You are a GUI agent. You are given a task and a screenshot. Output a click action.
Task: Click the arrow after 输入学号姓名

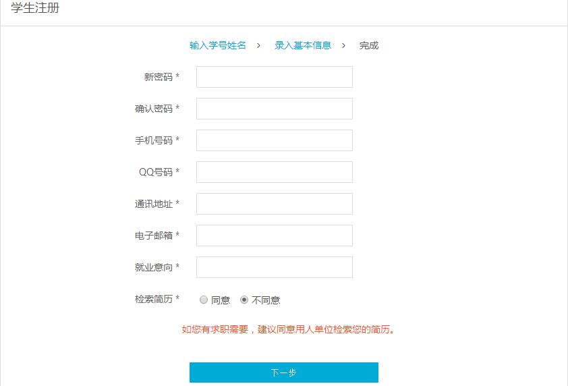(258, 45)
